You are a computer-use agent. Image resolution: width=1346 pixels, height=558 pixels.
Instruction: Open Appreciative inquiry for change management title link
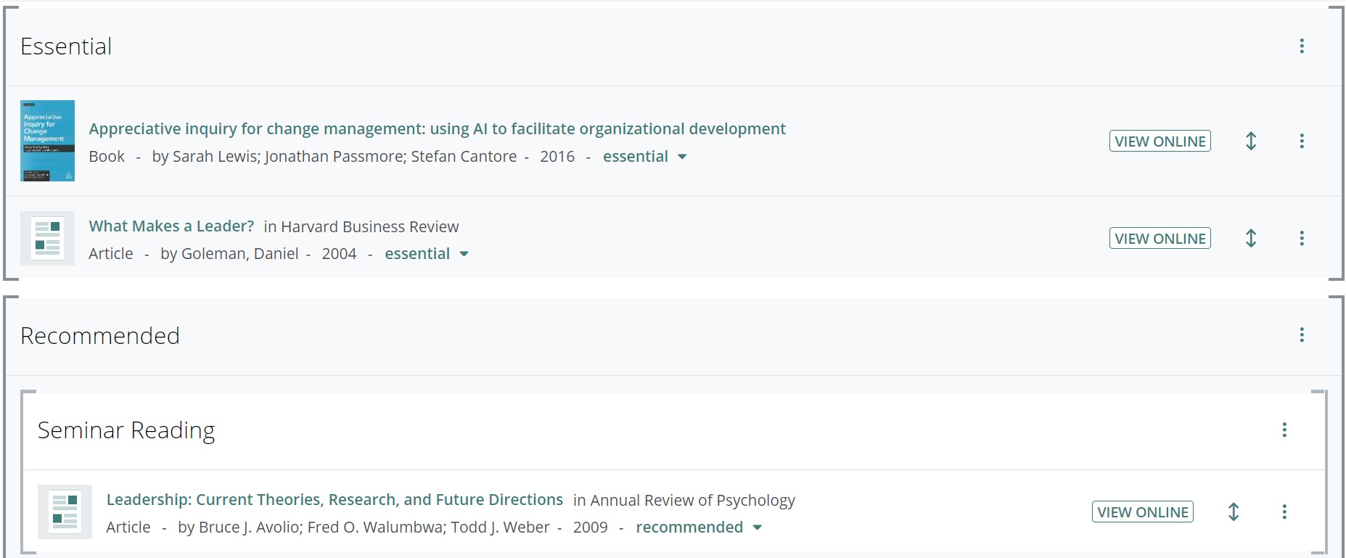point(437,129)
